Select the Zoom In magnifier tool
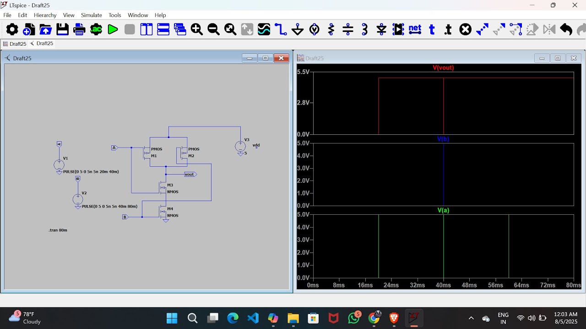Image resolution: width=586 pixels, height=329 pixels. (x=197, y=30)
